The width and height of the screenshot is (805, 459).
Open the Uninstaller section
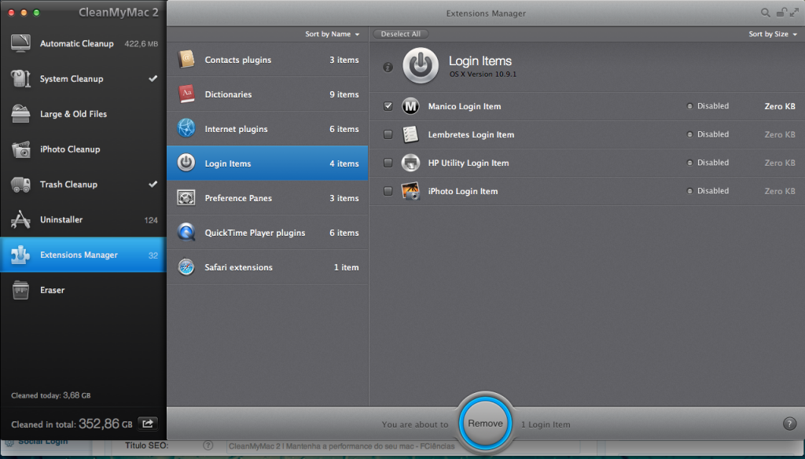pyautogui.click(x=83, y=220)
